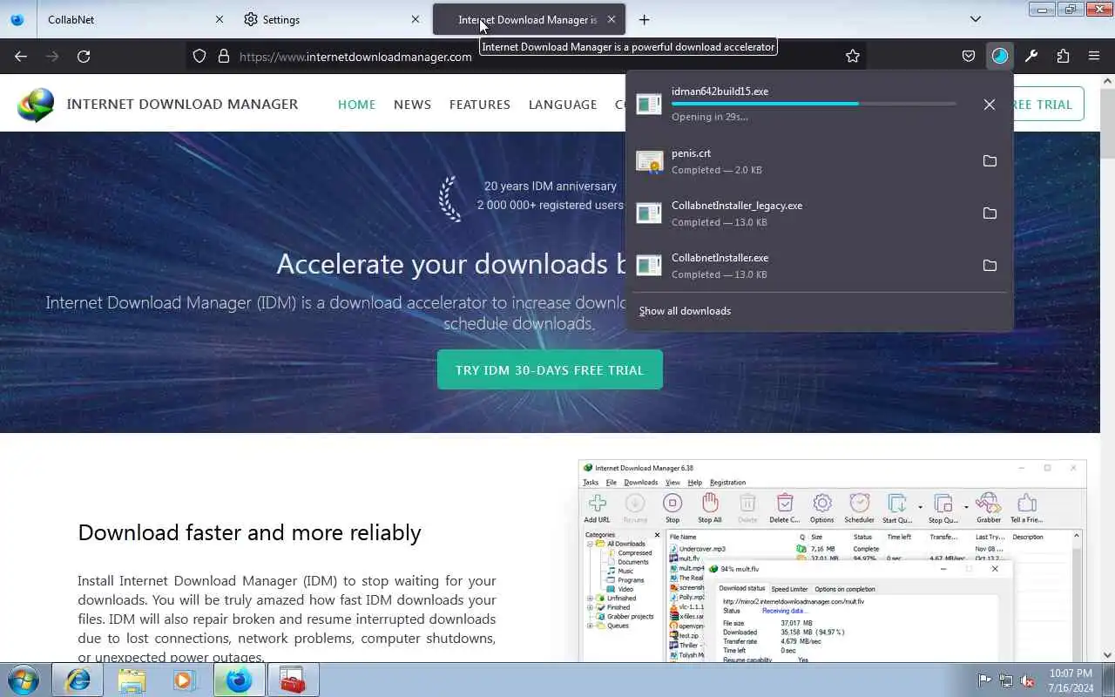The height and width of the screenshot is (697, 1115).
Task: Click the Action Center flag tray icon
Action: click(x=985, y=680)
